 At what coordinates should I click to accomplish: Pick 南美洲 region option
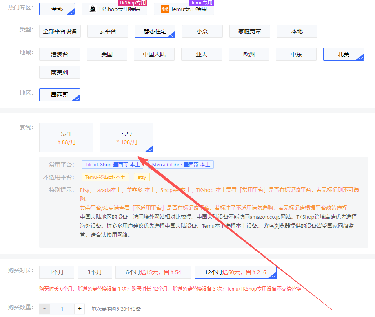(x=60, y=72)
